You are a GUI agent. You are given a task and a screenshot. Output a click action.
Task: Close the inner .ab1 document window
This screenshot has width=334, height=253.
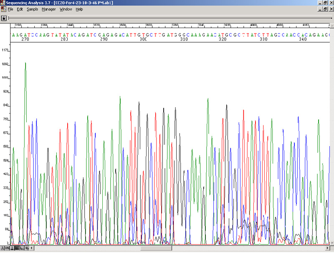point(331,9)
